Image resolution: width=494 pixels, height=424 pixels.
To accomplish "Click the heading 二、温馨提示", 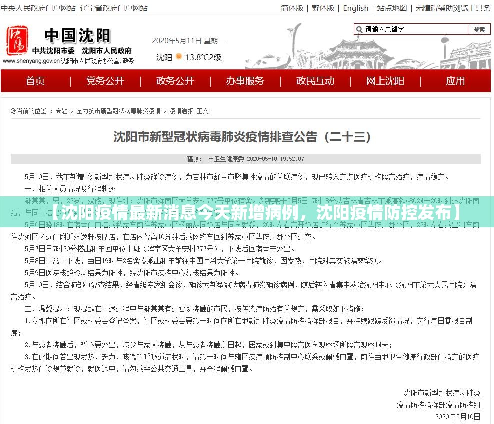I will [x=195, y=309].
